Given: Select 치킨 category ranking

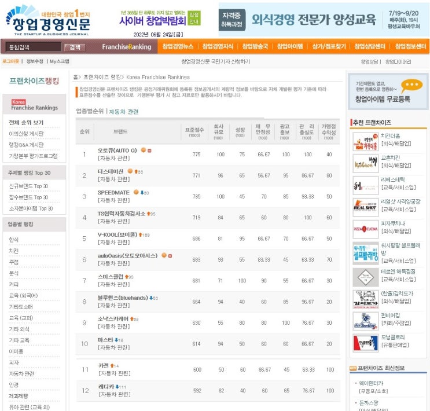Looking at the screenshot, I should click(x=13, y=251).
